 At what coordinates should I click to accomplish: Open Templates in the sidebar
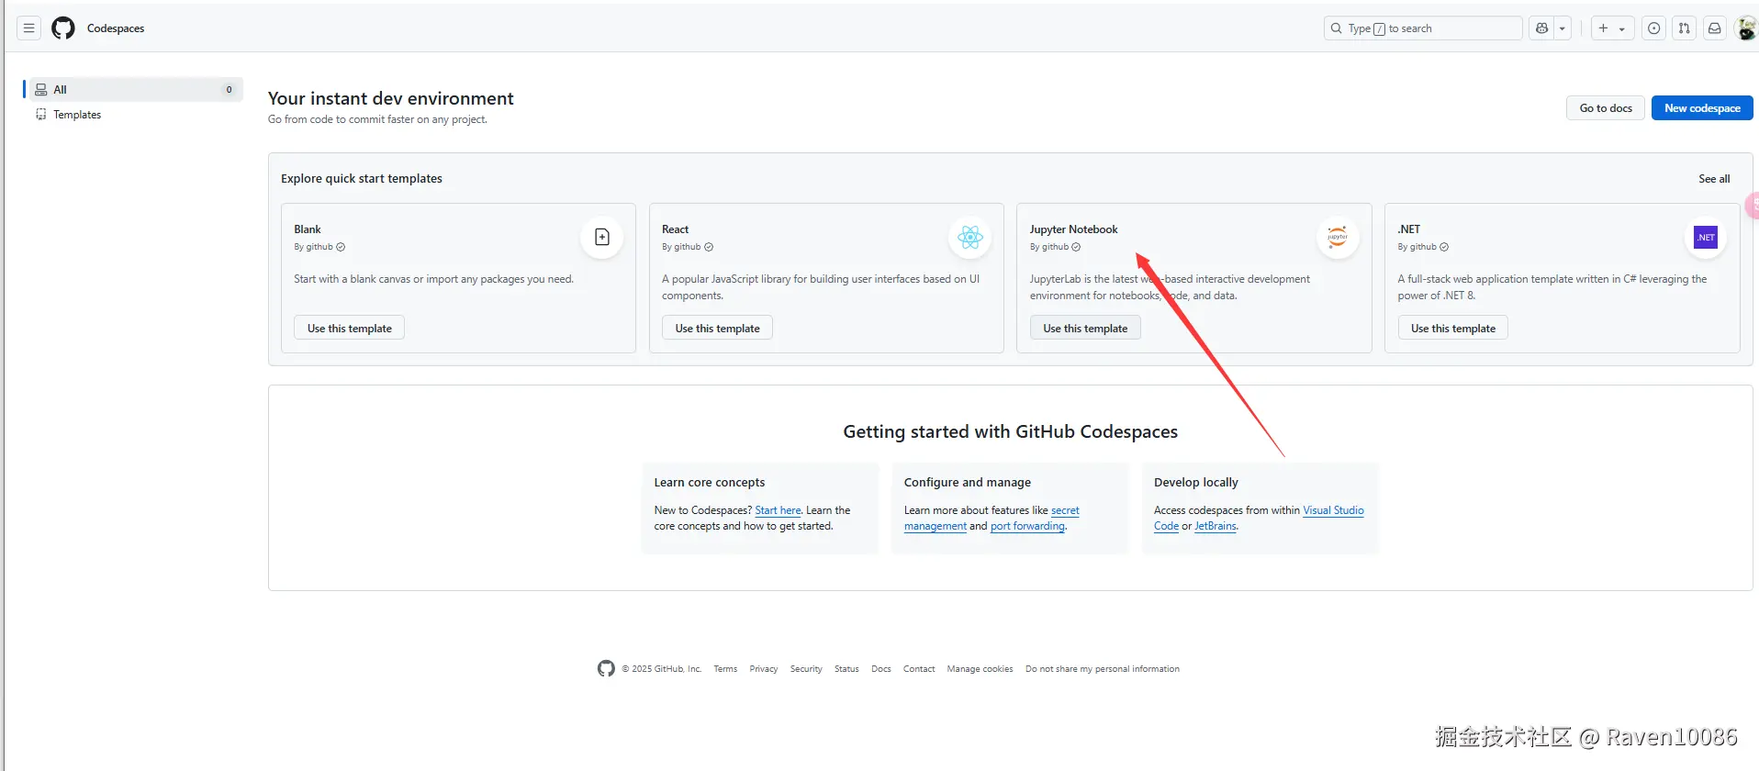[x=77, y=115]
